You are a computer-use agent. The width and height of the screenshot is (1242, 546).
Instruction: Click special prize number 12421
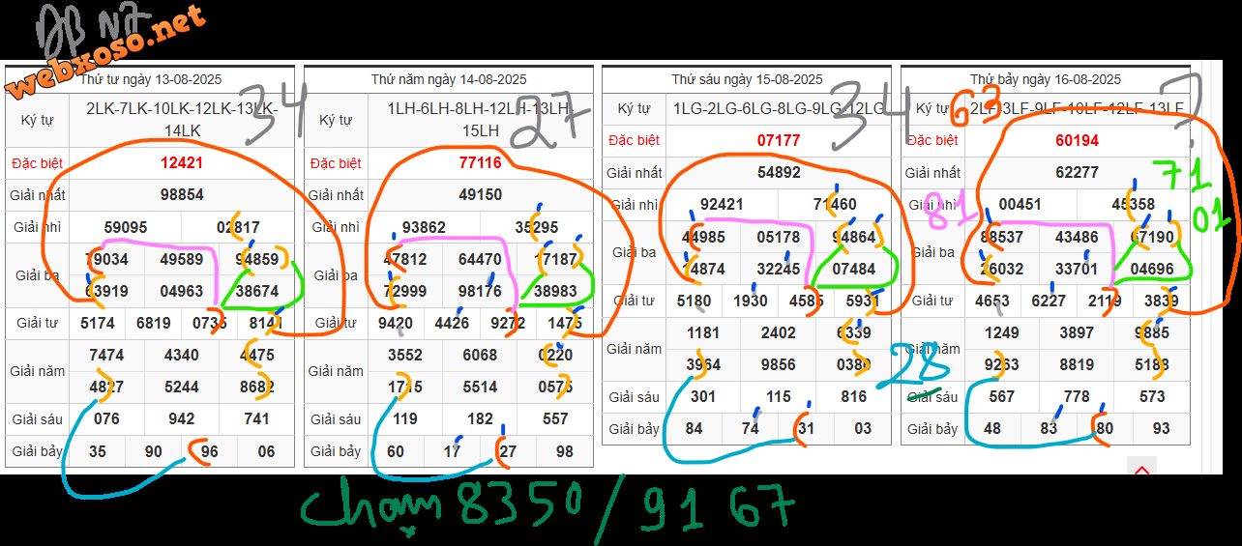click(182, 163)
